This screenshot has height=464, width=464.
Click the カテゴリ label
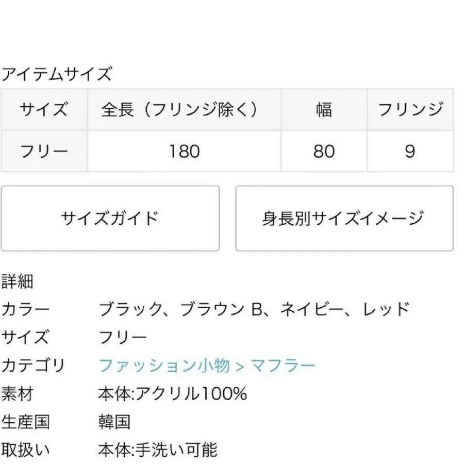[33, 366]
